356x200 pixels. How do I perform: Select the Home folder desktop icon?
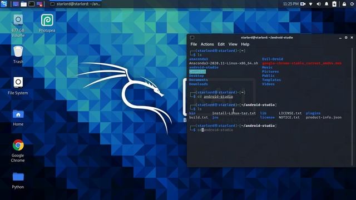(18, 118)
